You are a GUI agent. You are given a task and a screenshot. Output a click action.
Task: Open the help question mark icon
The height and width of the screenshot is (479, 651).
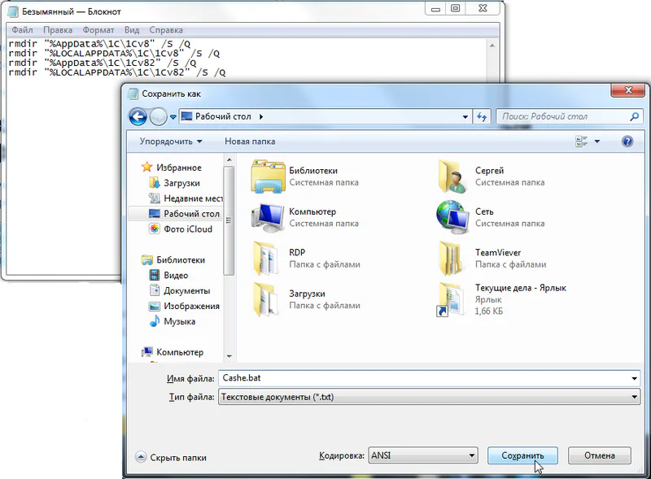click(627, 141)
